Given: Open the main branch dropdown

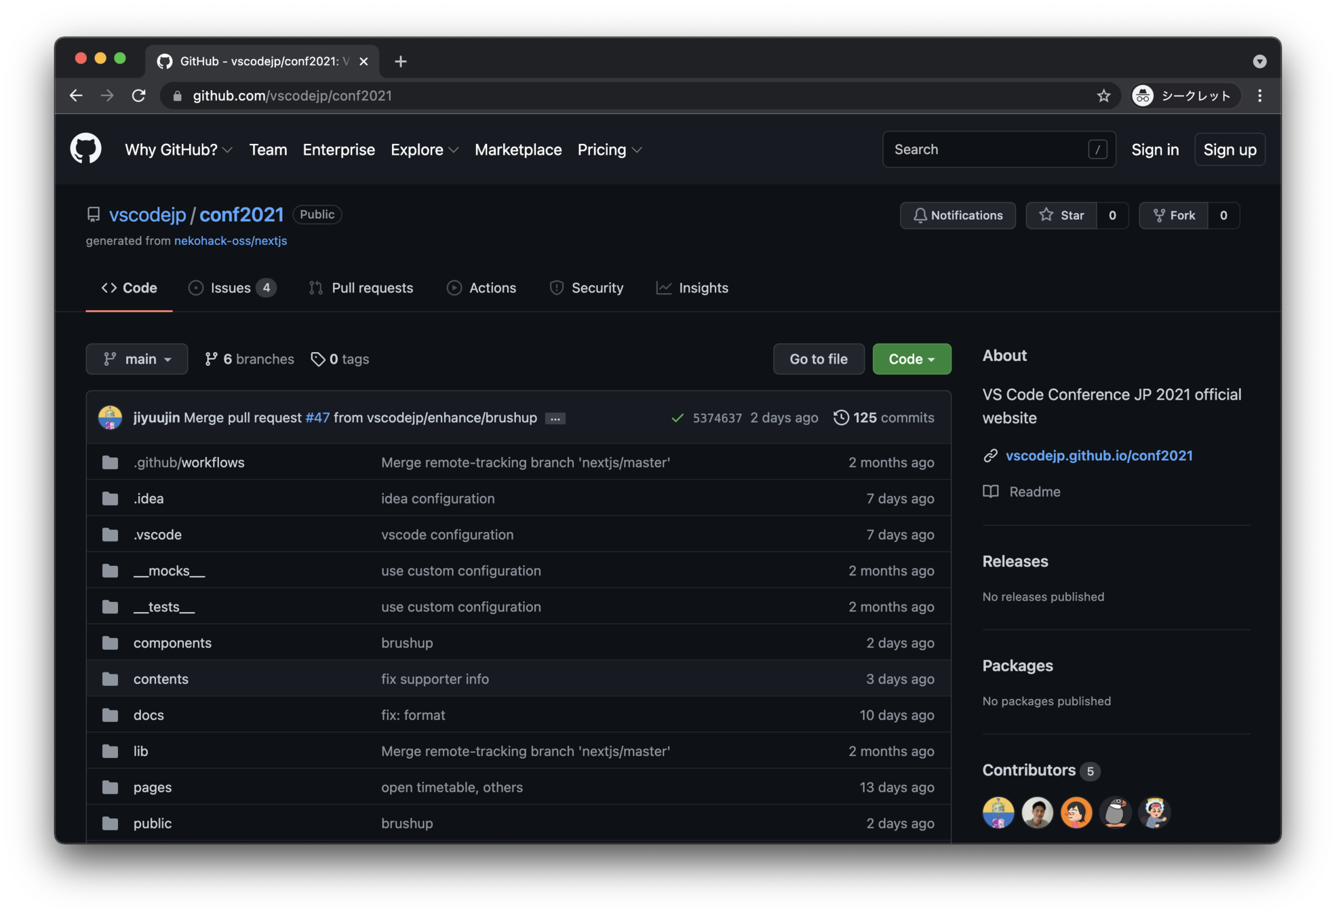Looking at the screenshot, I should (x=136, y=359).
